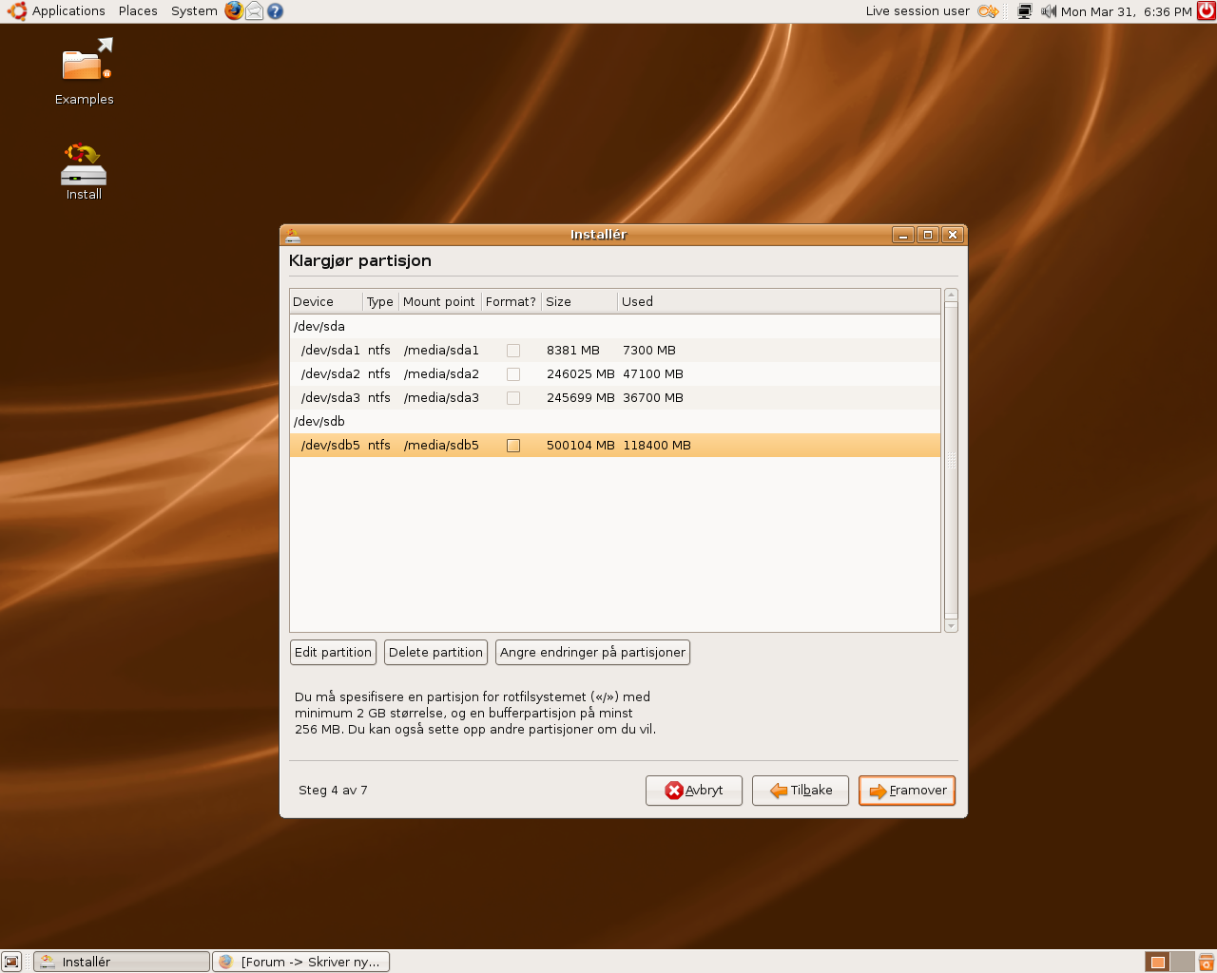Viewport: 1217px width, 973px height.
Task: Click the /media/sda1 mount point cell
Action: 441,351
